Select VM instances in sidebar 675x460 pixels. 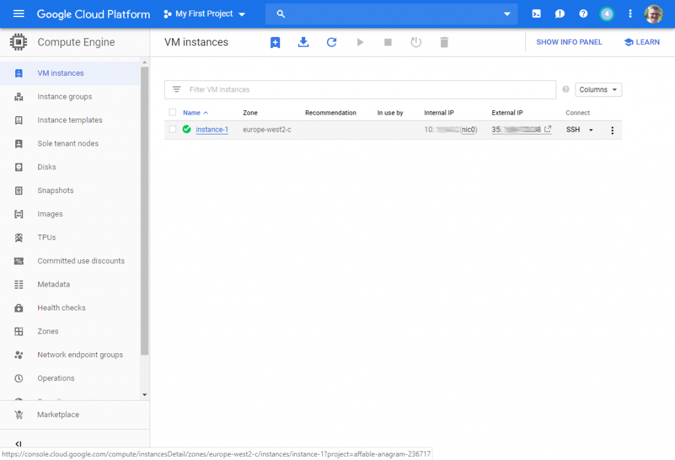[x=70, y=73]
